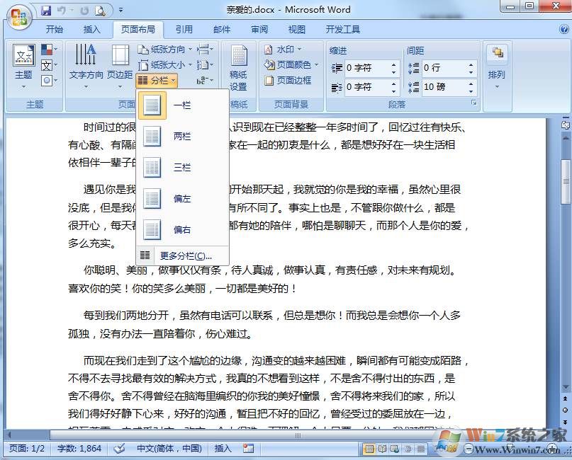The height and width of the screenshot is (460, 572).
Task: Click the Office button orb
Action: [19, 17]
